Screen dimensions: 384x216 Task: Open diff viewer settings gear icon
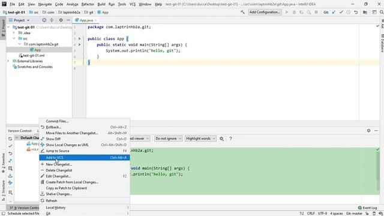[221, 139]
